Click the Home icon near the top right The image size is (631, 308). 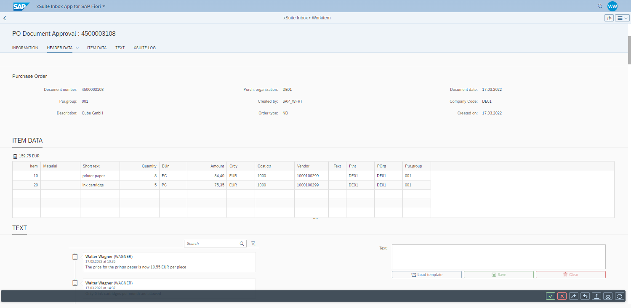coord(609,18)
